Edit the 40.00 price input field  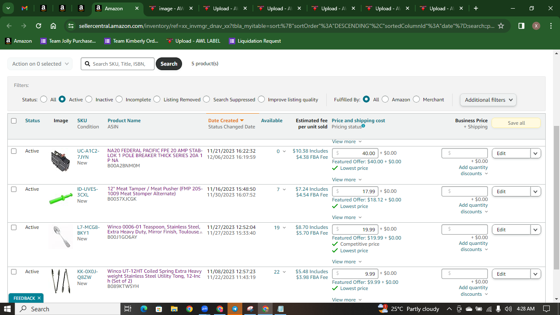click(355, 153)
